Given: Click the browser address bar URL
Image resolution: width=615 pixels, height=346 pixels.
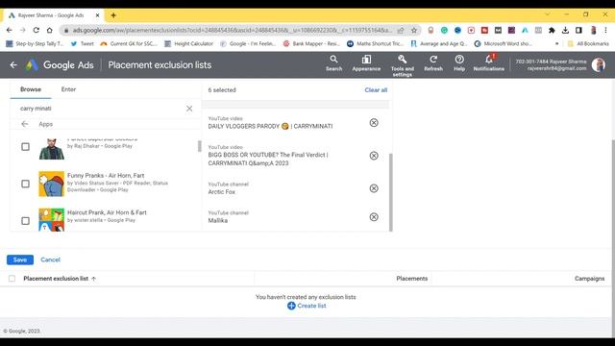Looking at the screenshot, I should [x=232, y=30].
